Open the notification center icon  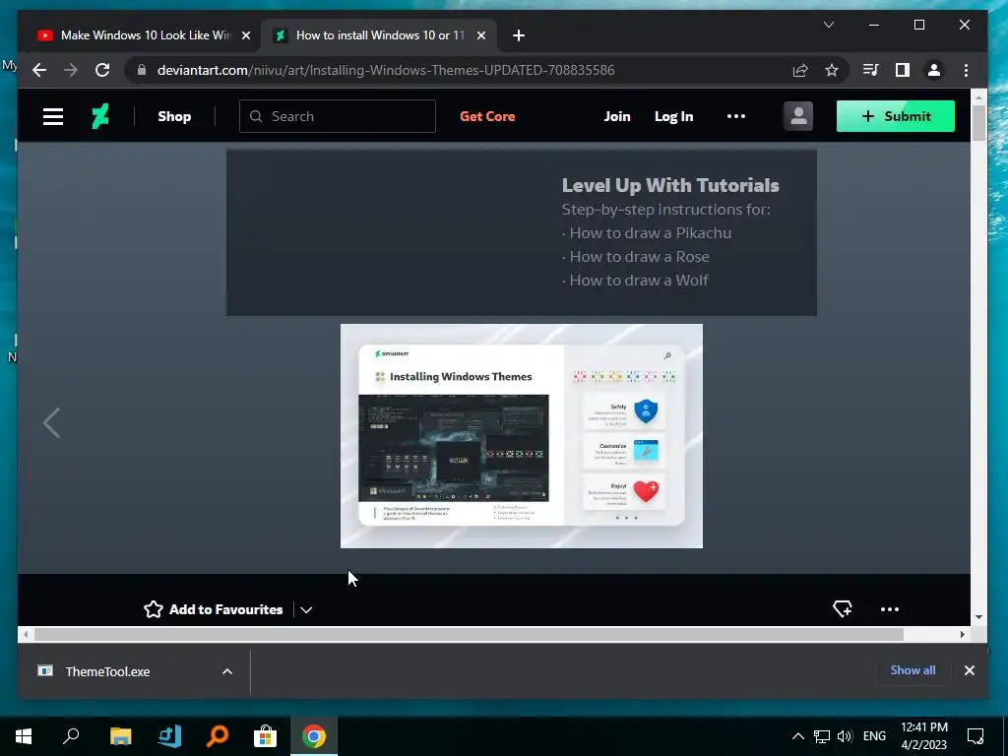tap(976, 736)
